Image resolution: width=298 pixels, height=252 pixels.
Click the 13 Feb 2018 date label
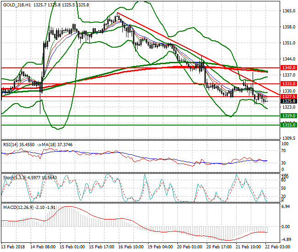pyautogui.click(x=13, y=247)
